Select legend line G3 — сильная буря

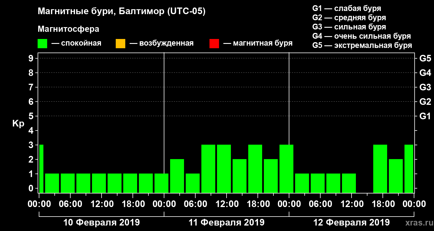click(349, 27)
